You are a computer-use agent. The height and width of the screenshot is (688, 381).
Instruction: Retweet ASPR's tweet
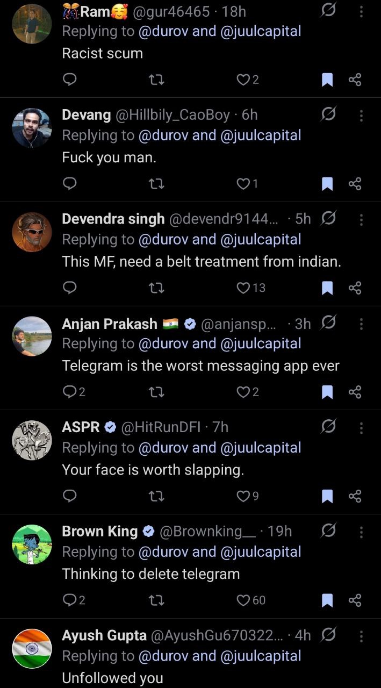[156, 496]
